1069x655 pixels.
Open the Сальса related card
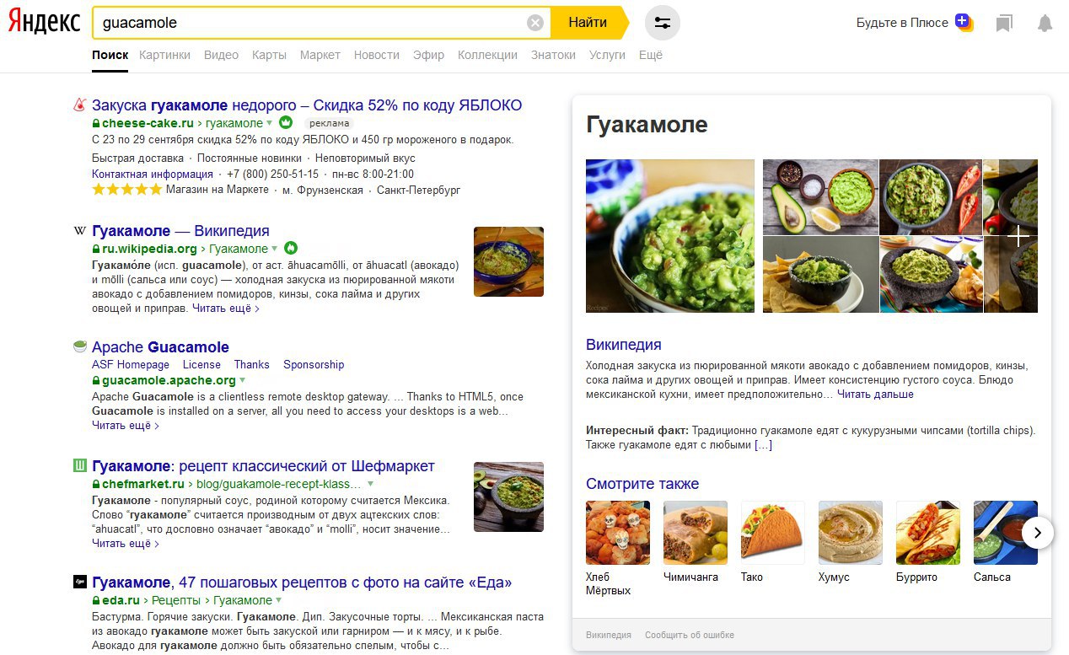click(1006, 541)
